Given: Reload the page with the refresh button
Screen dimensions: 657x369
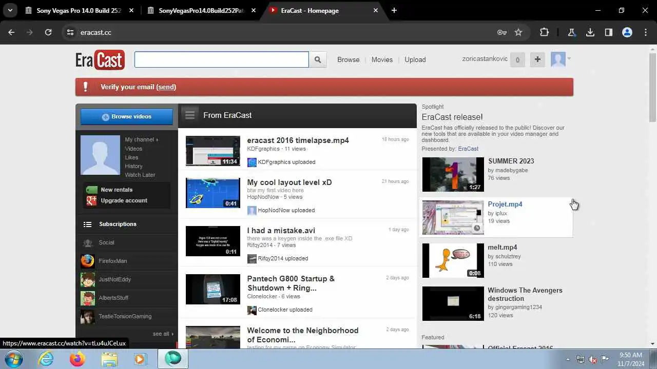Looking at the screenshot, I should (x=48, y=32).
